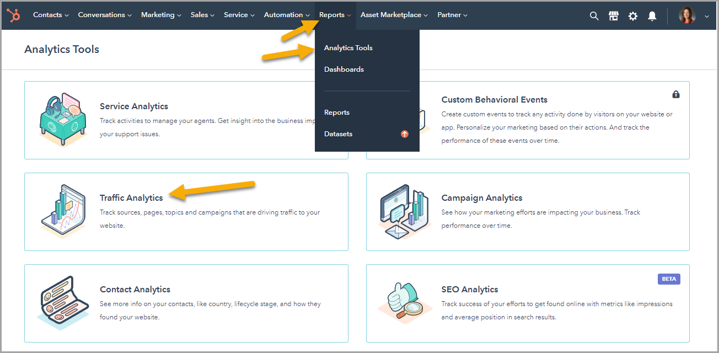Open Contact Analytics title link
Viewport: 719px width, 353px height.
click(x=135, y=290)
